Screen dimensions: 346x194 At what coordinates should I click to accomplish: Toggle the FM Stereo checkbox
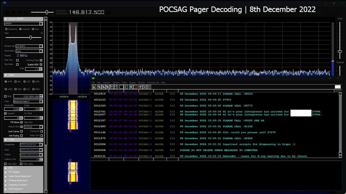pyautogui.click(x=21, y=122)
